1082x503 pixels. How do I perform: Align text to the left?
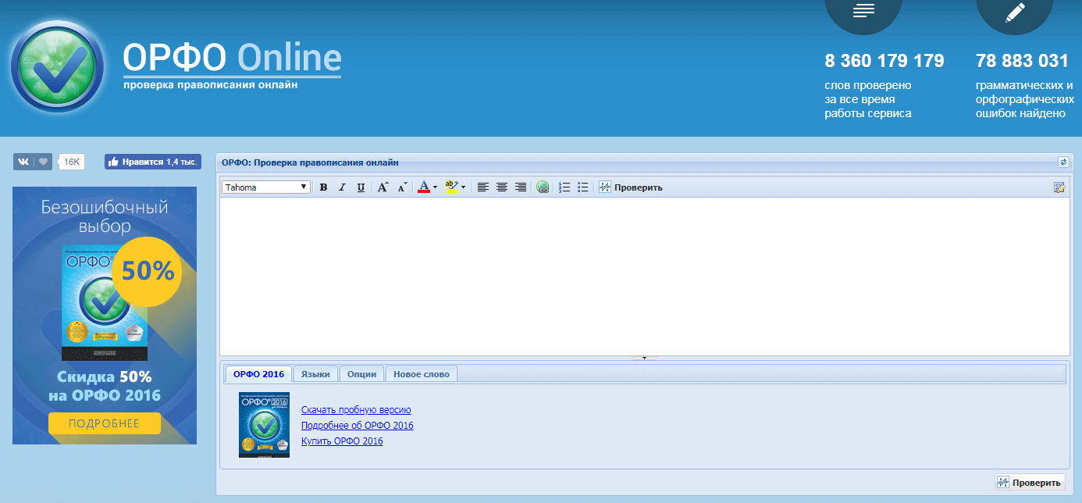483,187
